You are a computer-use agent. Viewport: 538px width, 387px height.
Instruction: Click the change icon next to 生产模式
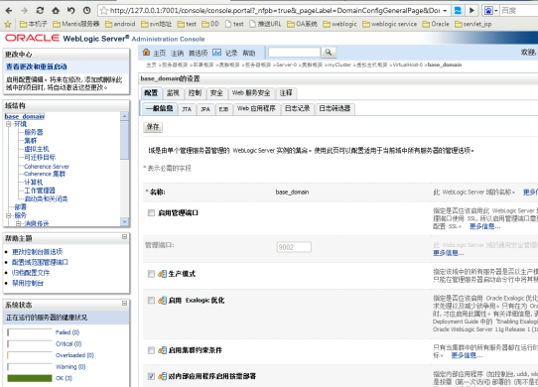pos(162,274)
